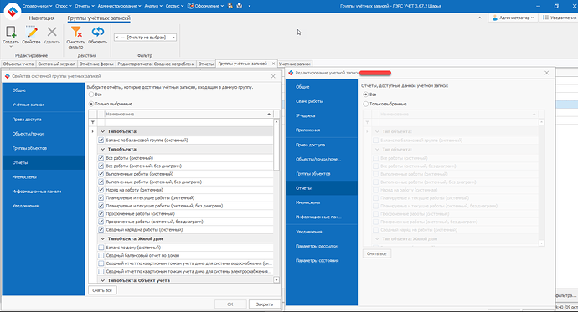Click the Оформление palette icon
Viewport: 578px width, 312px height.
click(x=190, y=6)
